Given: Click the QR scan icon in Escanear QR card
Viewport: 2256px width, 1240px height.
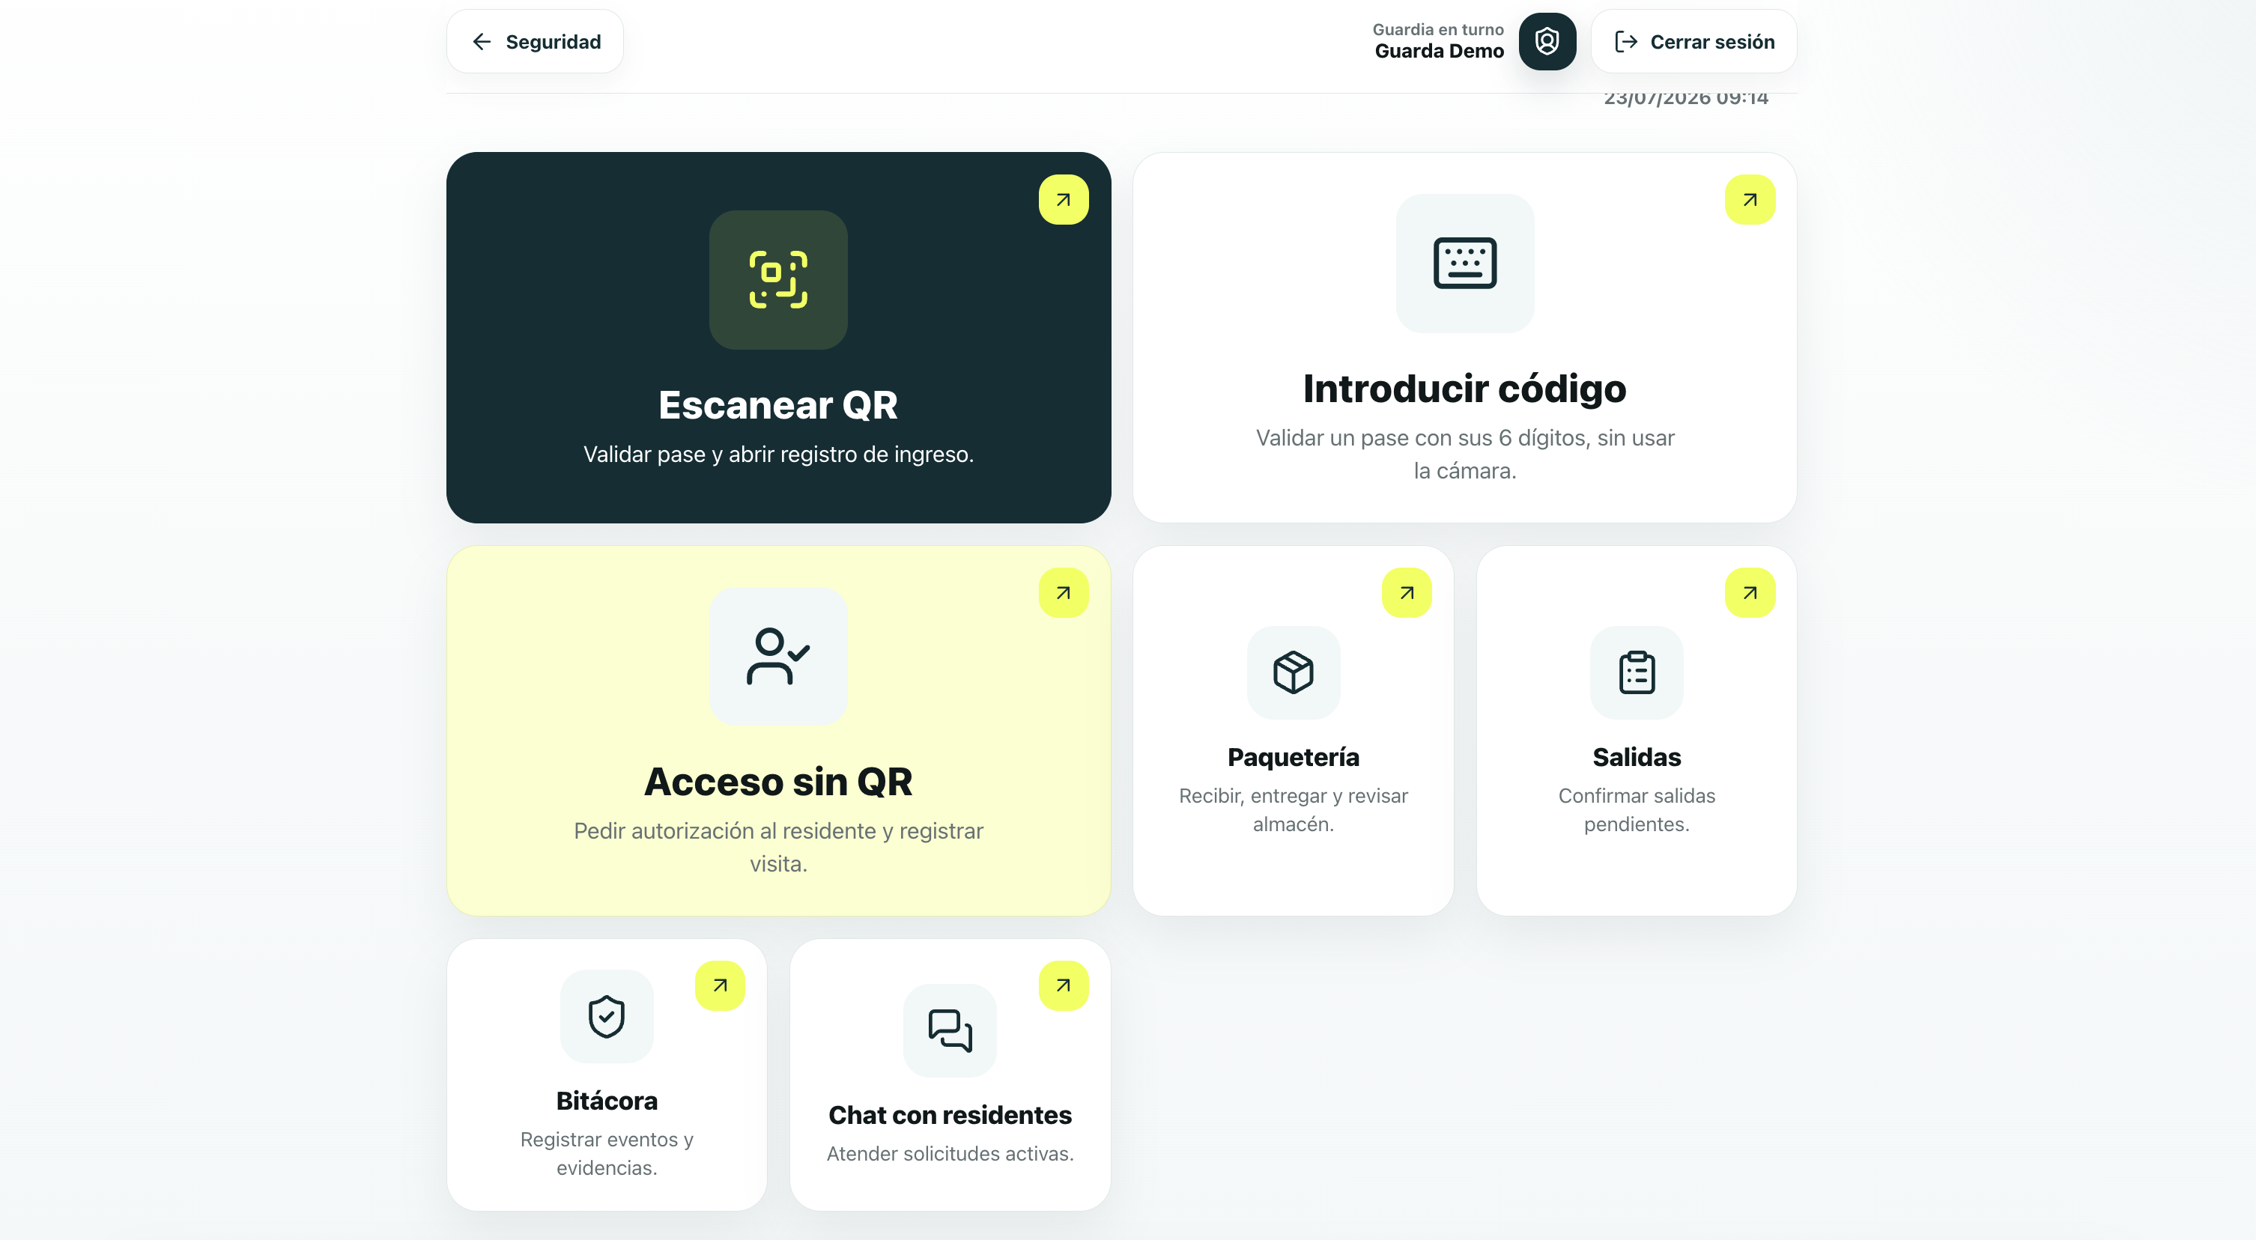Looking at the screenshot, I should click(777, 279).
